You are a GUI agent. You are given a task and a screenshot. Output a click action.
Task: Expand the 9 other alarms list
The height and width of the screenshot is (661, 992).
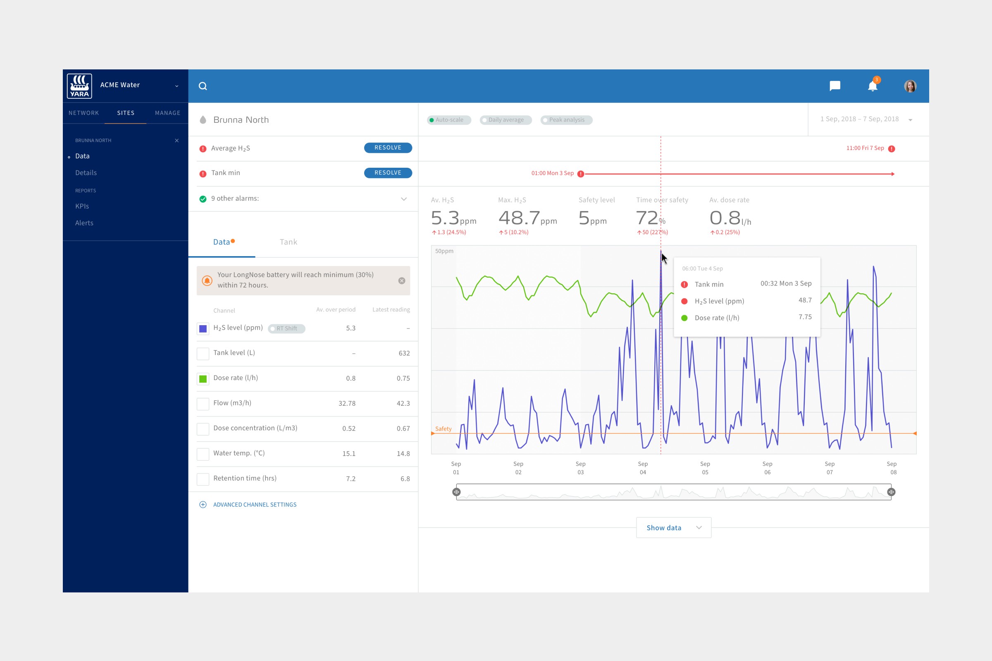coord(403,199)
